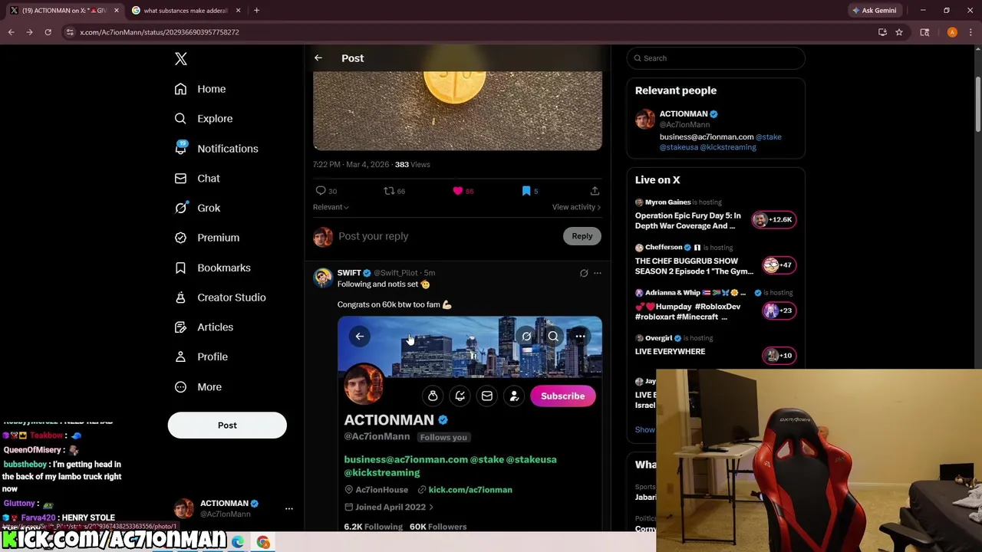982x552 pixels.
Task: Click the Grok icon on SWIFT's reply
Action: click(x=584, y=273)
